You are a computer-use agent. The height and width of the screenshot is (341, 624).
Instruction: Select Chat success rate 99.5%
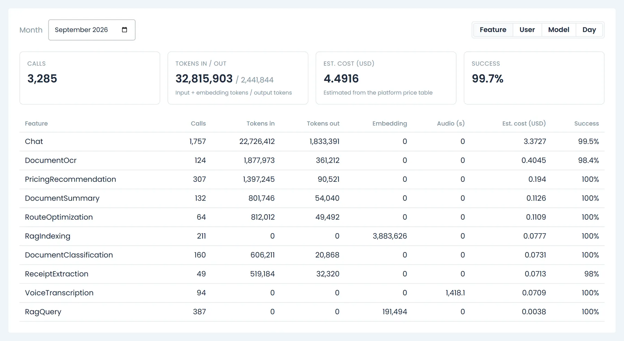point(588,142)
